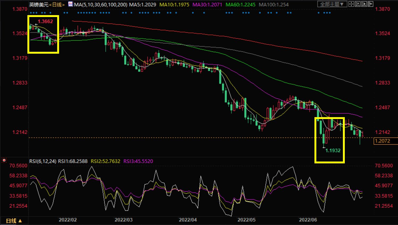The image size is (398, 225).
Task: Click the RSI(6,12,24) indicator label
Action: click(43, 161)
